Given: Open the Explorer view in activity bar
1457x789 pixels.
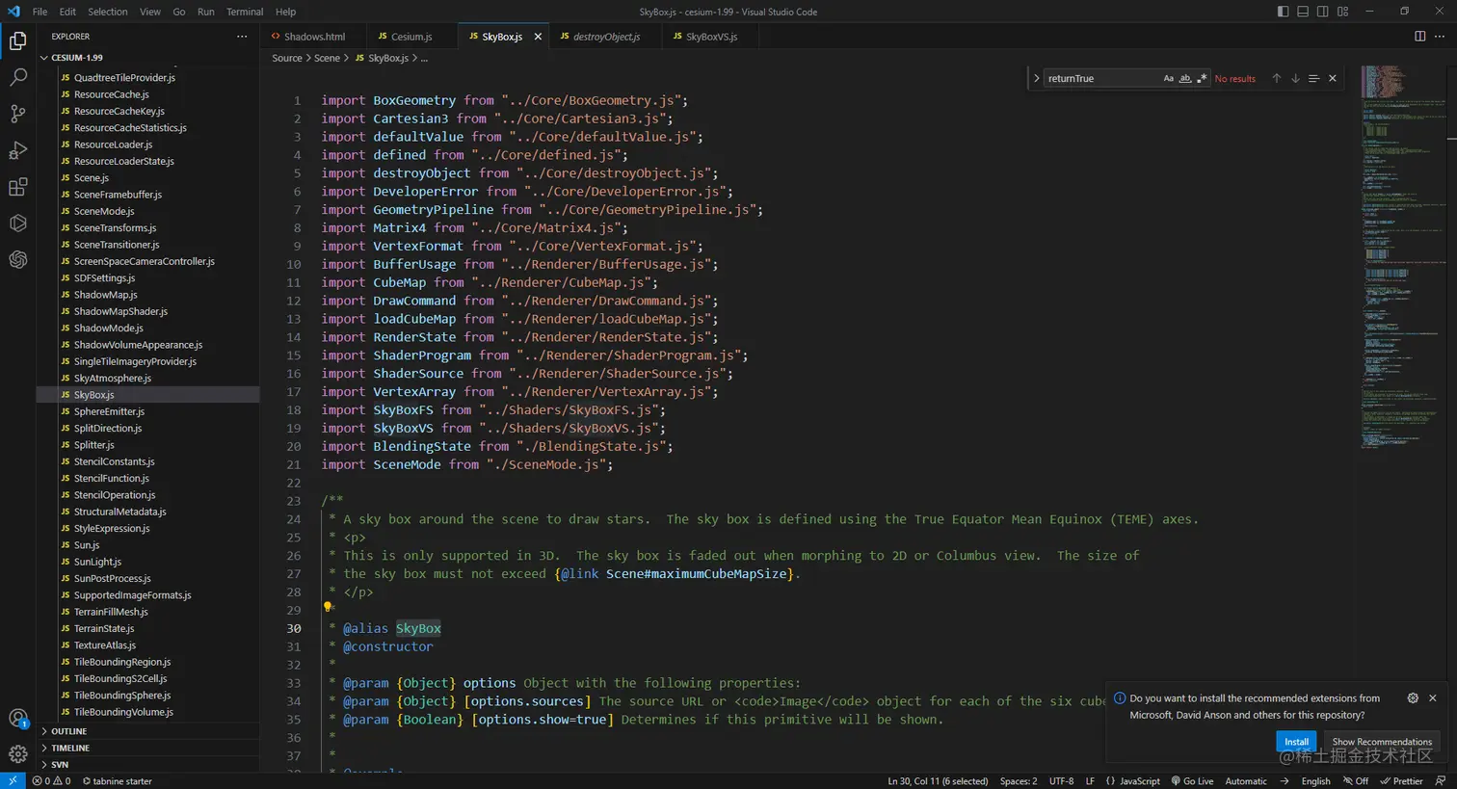Looking at the screenshot, I should [x=17, y=41].
